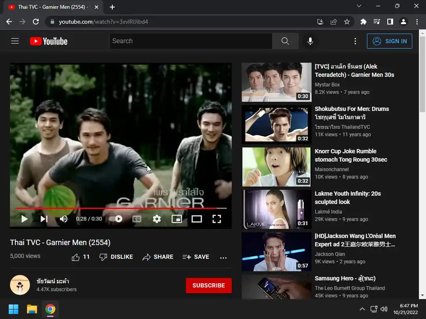The height and width of the screenshot is (319, 426).
Task: Open YouTube settings three-dot menu in header
Action: pos(355,41)
